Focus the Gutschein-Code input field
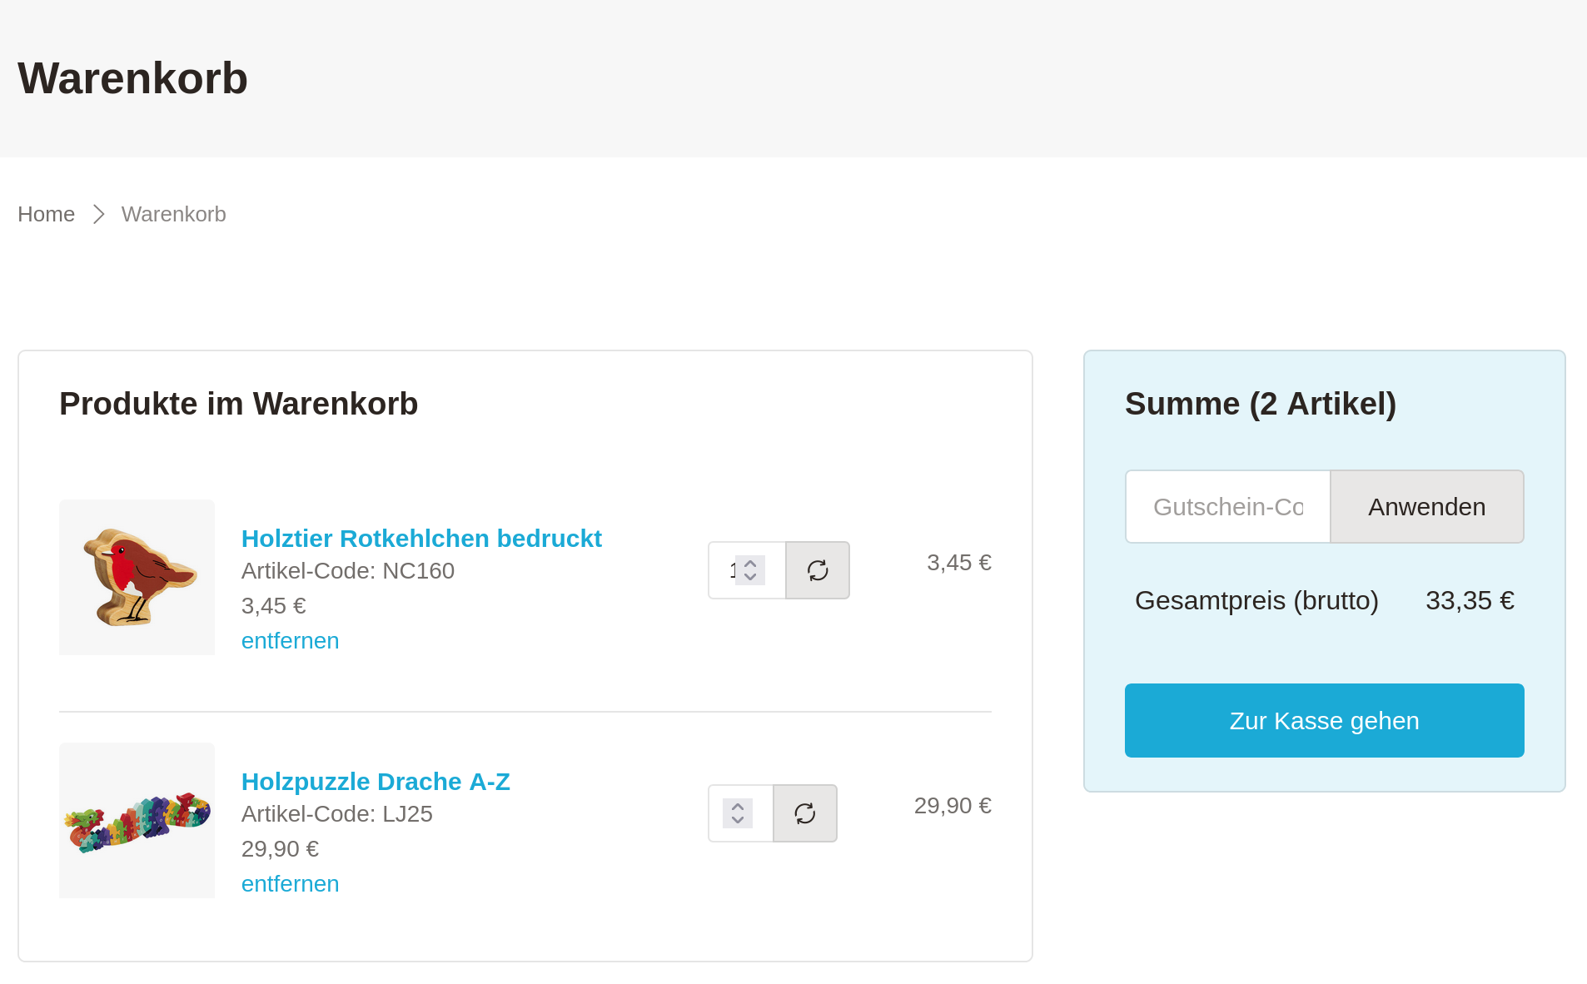The height and width of the screenshot is (984, 1587). [x=1227, y=507]
